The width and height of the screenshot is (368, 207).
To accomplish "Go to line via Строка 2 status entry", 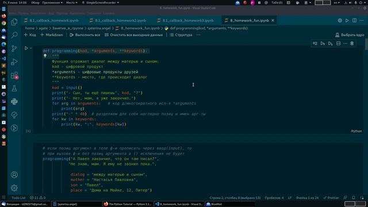I will pyautogui.click(x=235, y=198).
